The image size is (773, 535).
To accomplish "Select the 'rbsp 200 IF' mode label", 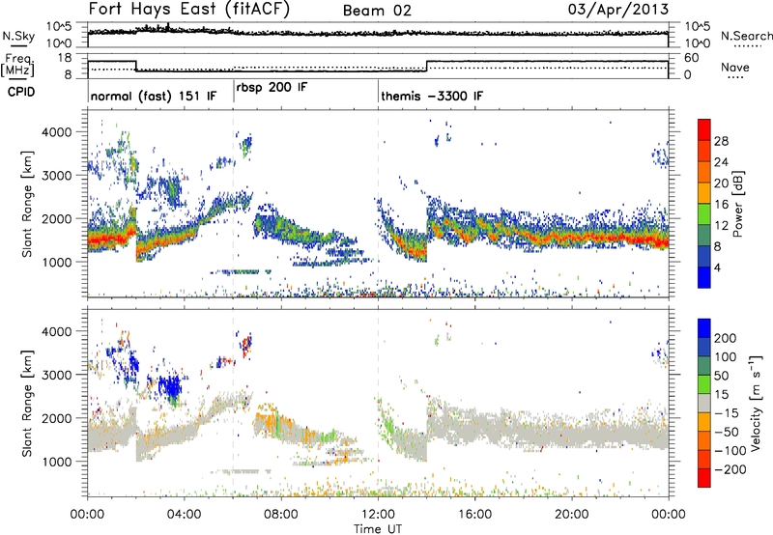I will point(272,88).
